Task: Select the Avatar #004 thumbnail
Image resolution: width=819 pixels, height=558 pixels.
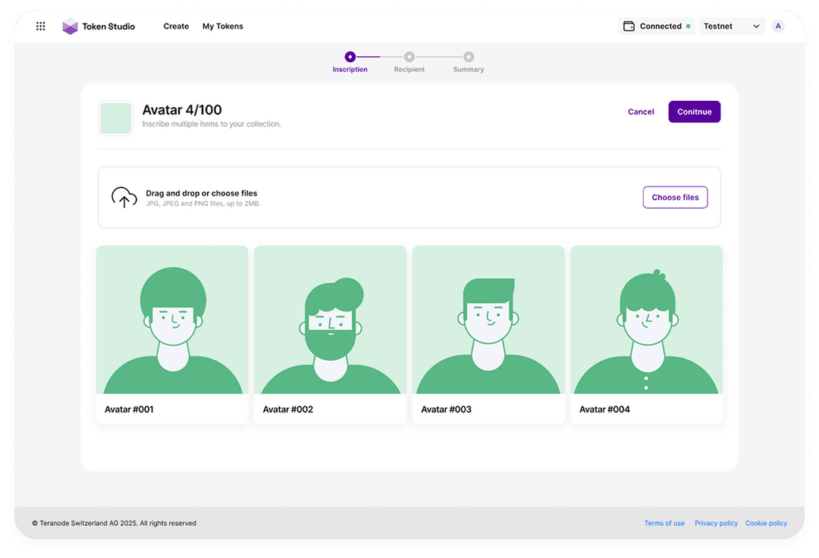Action: tap(646, 320)
